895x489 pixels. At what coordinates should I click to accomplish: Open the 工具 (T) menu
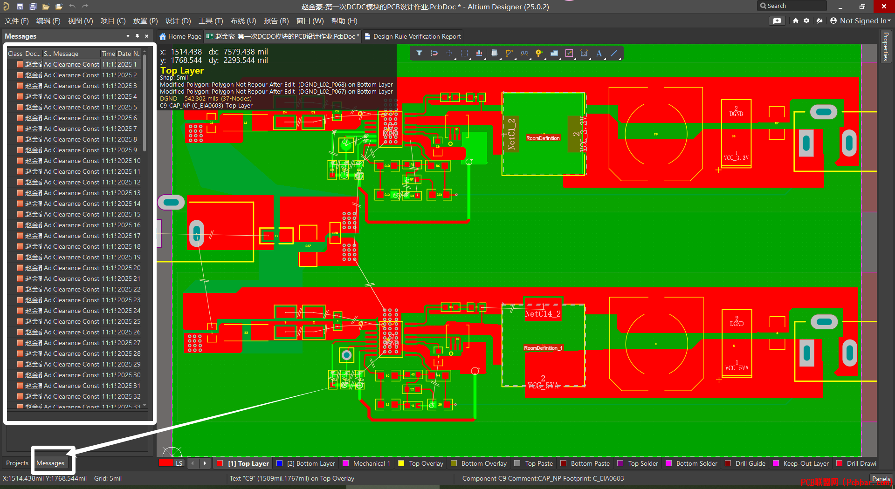tap(211, 21)
